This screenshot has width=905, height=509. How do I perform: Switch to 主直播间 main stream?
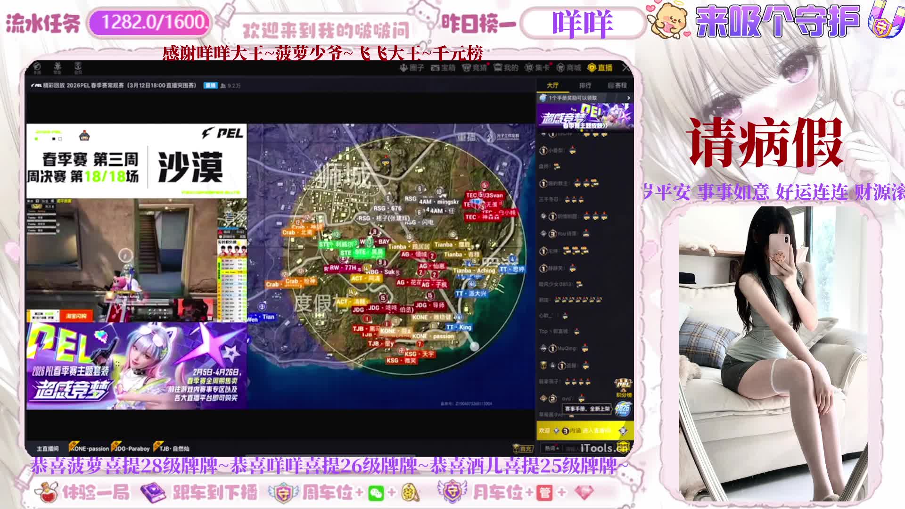pos(48,448)
